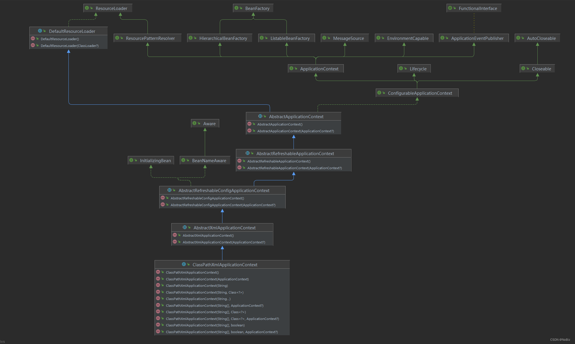Click the interface icon beside Lifecycle
Viewport: 575px width, 344px height.
click(x=401, y=69)
